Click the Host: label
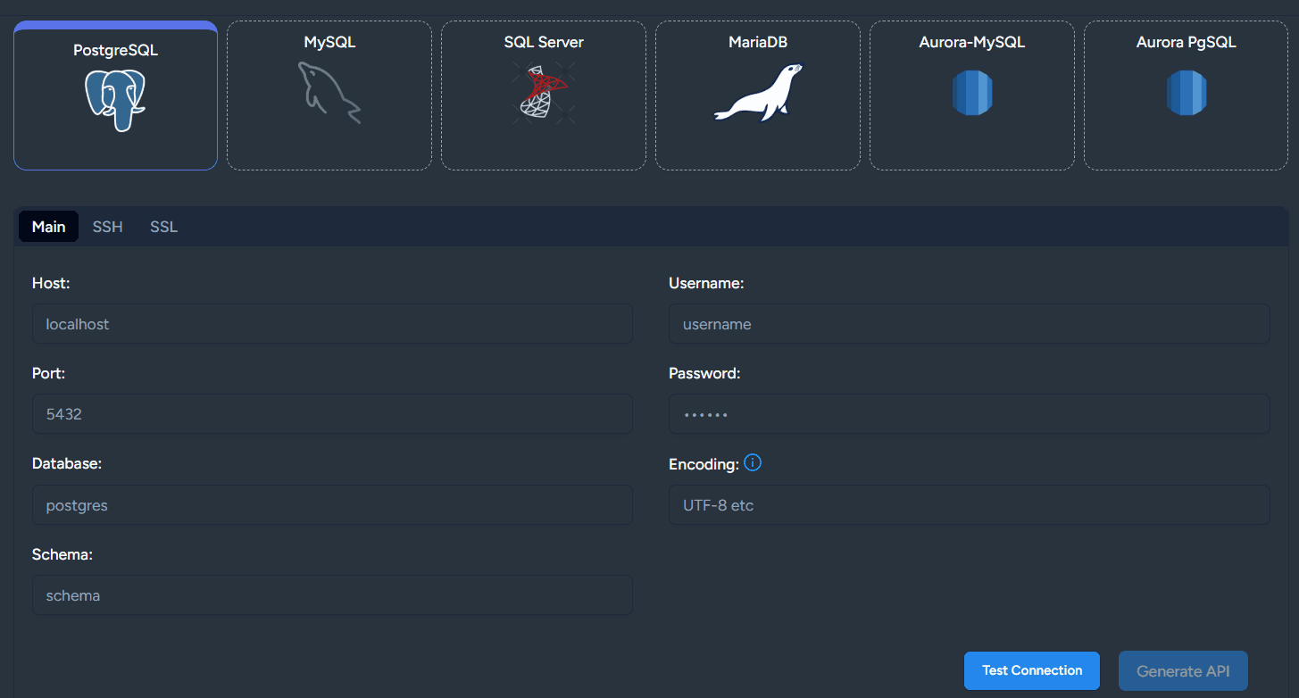This screenshot has width=1299, height=698. point(51,283)
